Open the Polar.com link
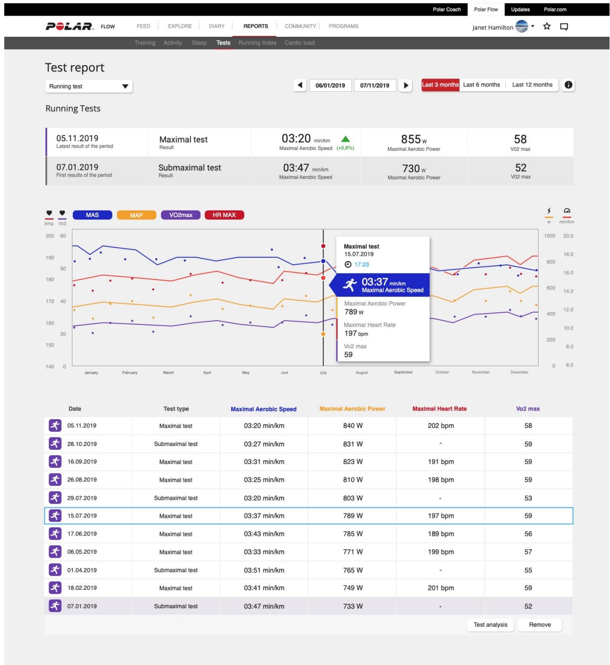This screenshot has height=665, width=610. (x=555, y=9)
